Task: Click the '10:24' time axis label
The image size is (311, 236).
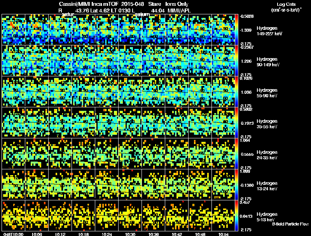Action: (107, 234)
